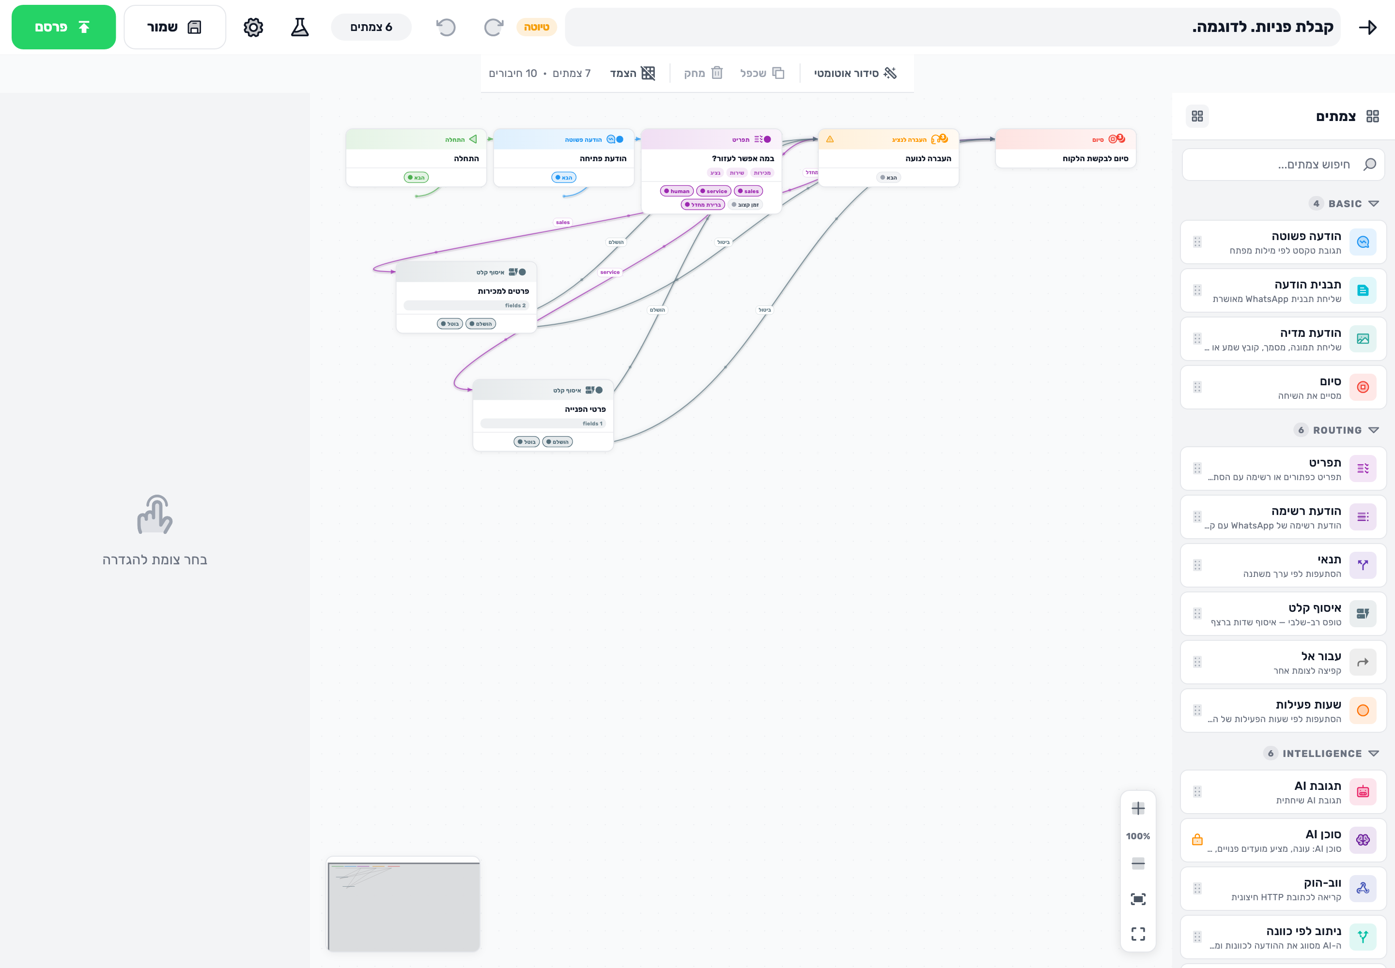
Task: Click the fit-to-view icon below zoom controls
Action: coord(1138,899)
